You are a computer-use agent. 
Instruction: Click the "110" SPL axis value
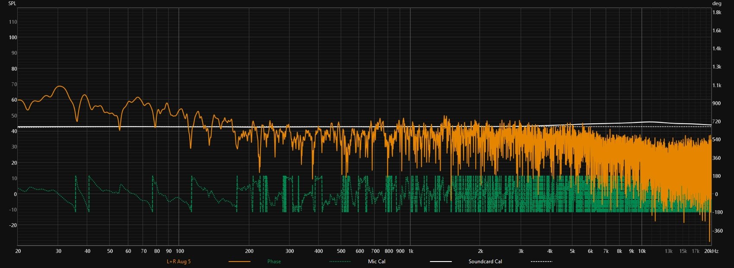coord(13,22)
